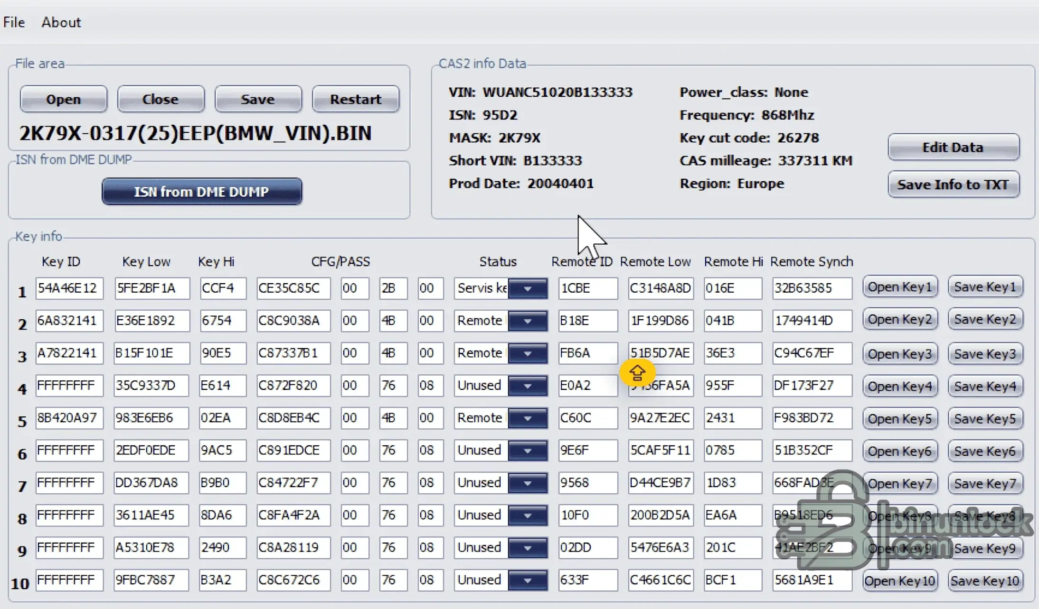Click Key Low field 3611AE45
This screenshot has height=609, width=1039.
tap(152, 515)
